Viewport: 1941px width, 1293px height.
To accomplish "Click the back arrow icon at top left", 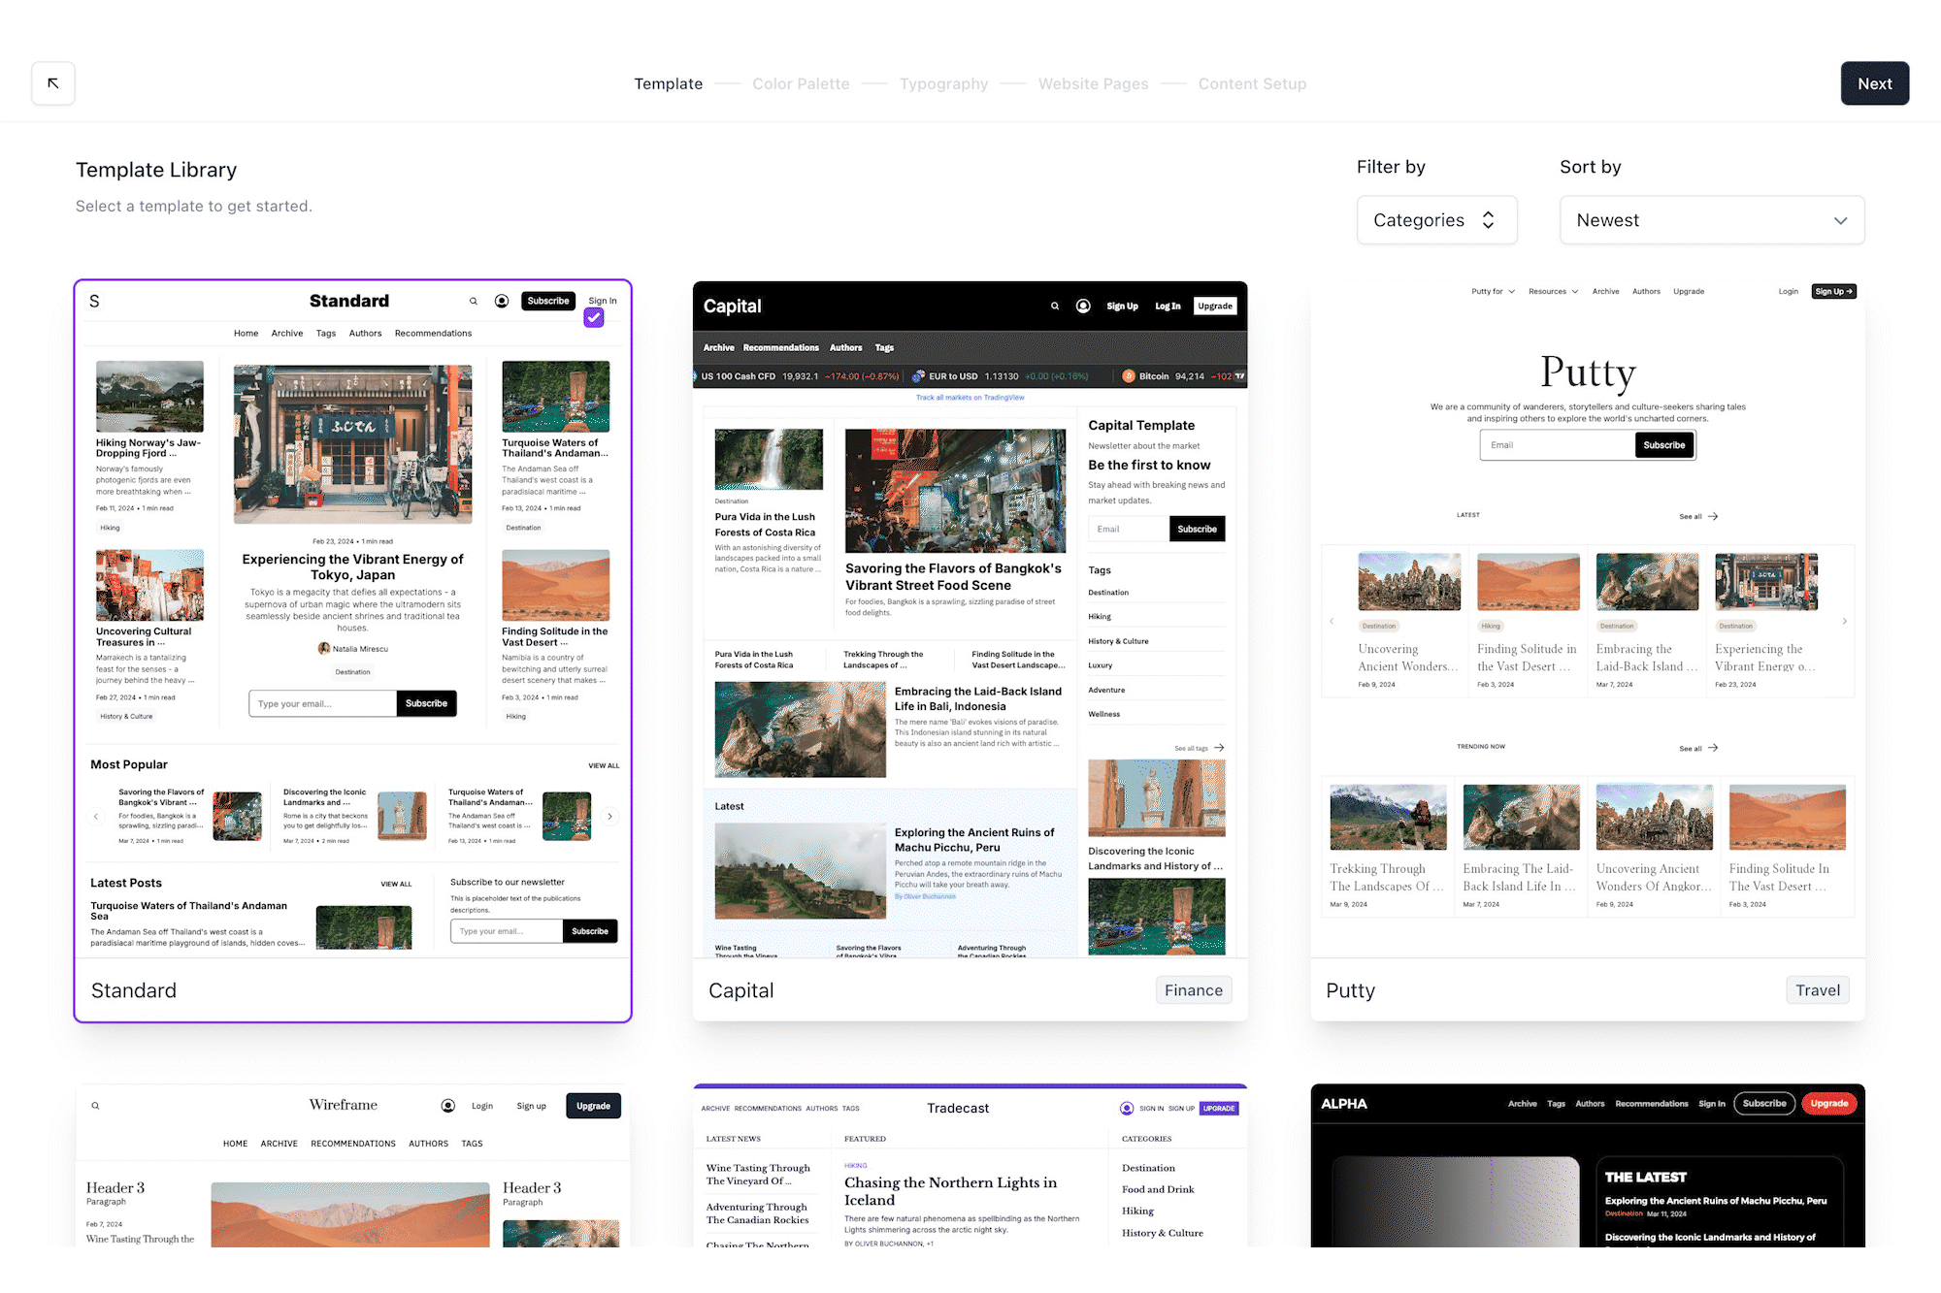I will click(x=53, y=83).
